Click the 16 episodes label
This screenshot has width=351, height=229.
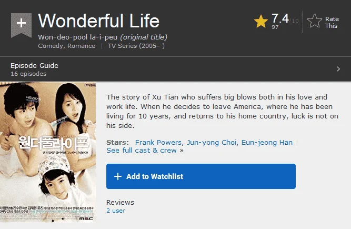click(x=28, y=74)
